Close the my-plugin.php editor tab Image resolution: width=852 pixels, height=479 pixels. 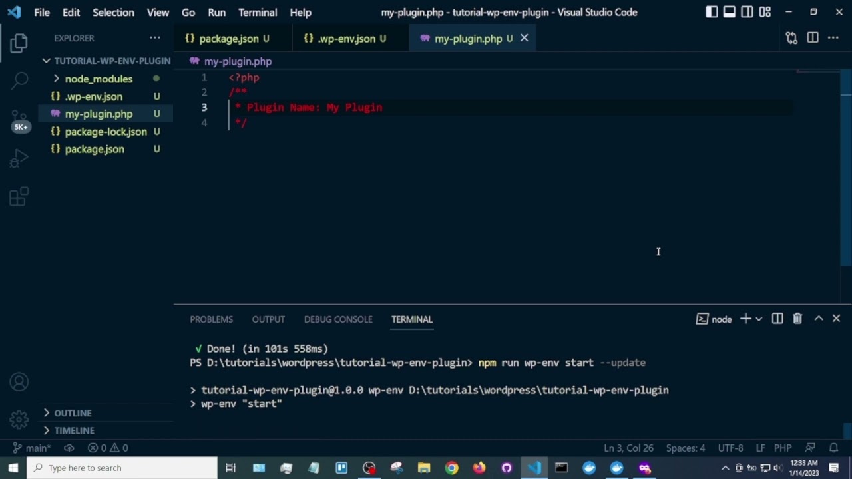pyautogui.click(x=524, y=38)
